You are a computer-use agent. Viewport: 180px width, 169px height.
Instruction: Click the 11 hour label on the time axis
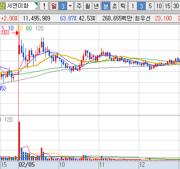(x=102, y=164)
